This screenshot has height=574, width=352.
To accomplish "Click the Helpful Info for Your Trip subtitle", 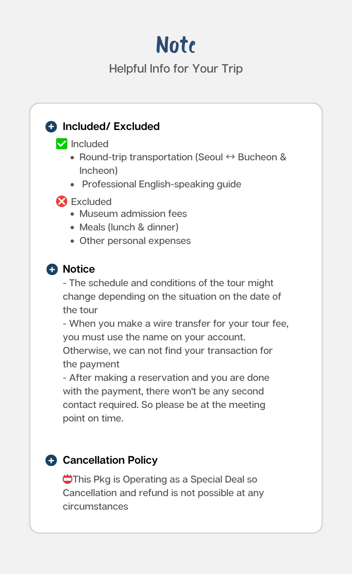I will [176, 68].
